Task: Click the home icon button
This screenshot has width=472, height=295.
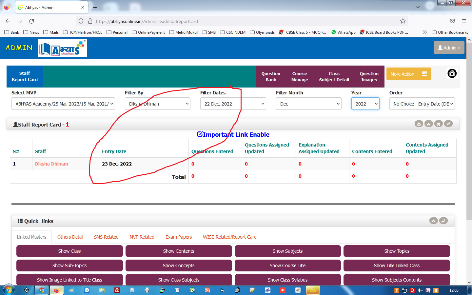Action: pos(452,74)
